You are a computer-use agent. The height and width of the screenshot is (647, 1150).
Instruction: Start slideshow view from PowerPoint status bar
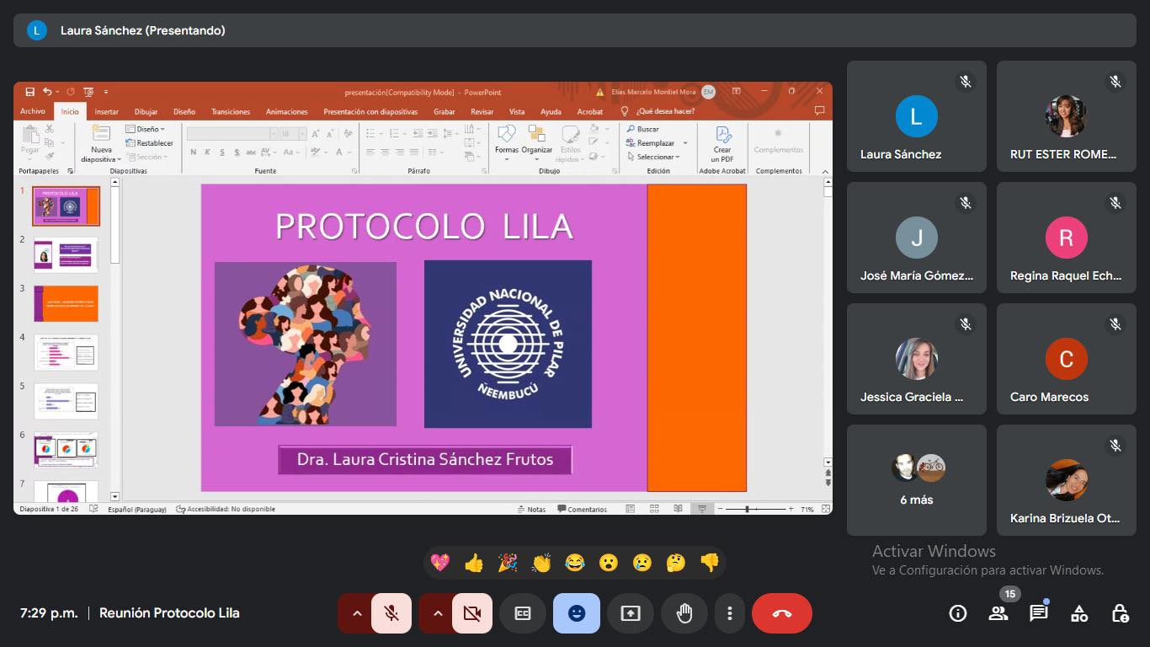pyautogui.click(x=701, y=509)
